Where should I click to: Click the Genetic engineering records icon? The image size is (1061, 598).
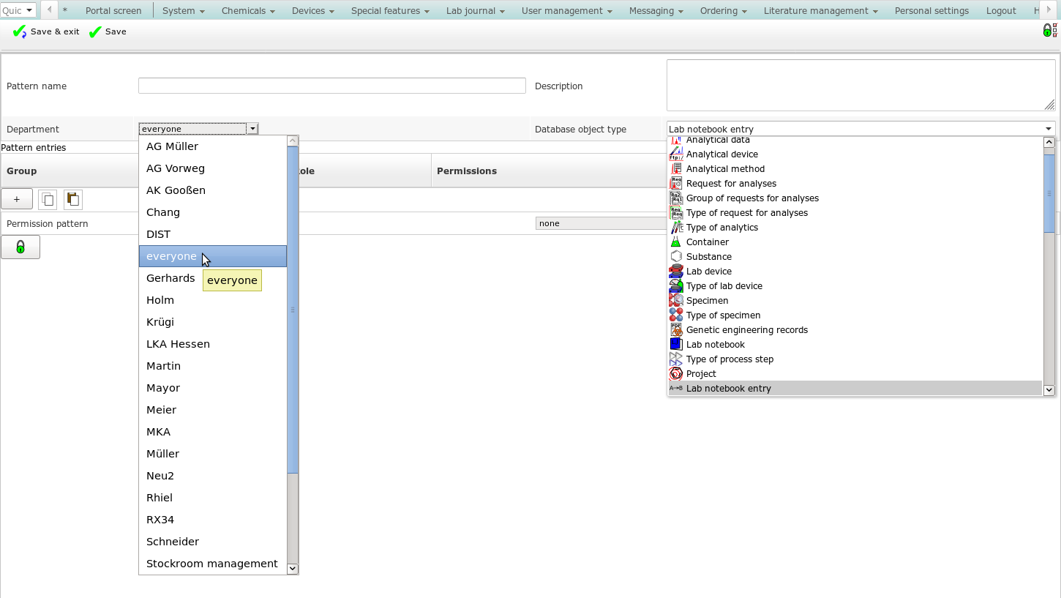(676, 329)
